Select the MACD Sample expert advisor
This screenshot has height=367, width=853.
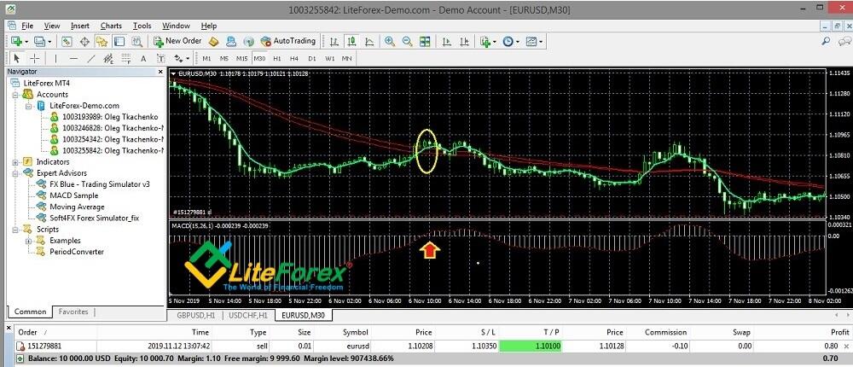(74, 195)
